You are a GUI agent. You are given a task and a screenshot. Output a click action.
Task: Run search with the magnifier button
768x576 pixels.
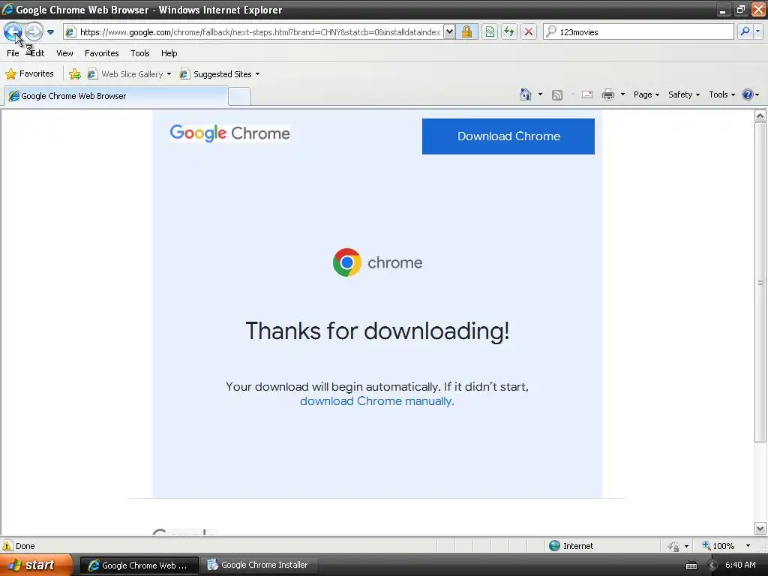coord(745,31)
